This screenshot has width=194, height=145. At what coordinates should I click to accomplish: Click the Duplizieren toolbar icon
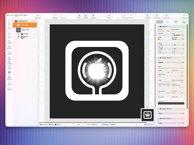point(86,16)
